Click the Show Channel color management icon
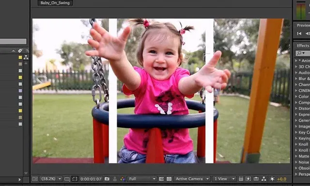This screenshot has height=186, width=310. [123, 179]
